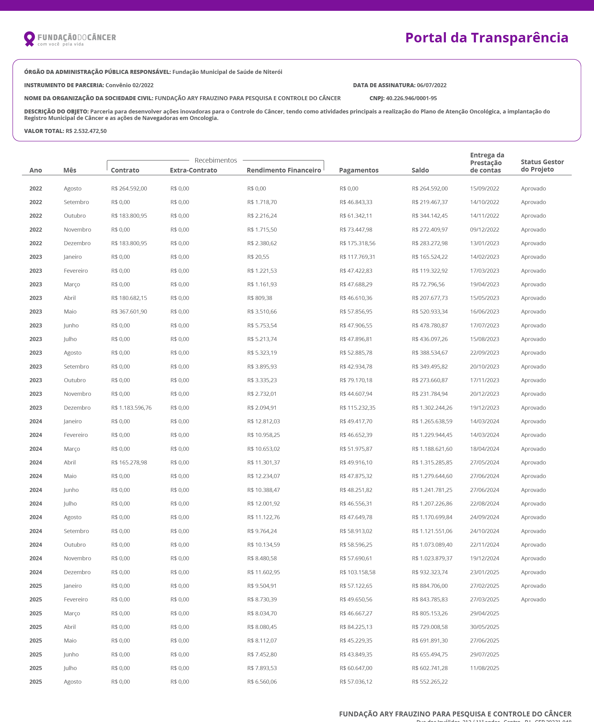Click the Fundação do Câncer ribbon logo
Screen dimensions: 594x722
point(29,39)
